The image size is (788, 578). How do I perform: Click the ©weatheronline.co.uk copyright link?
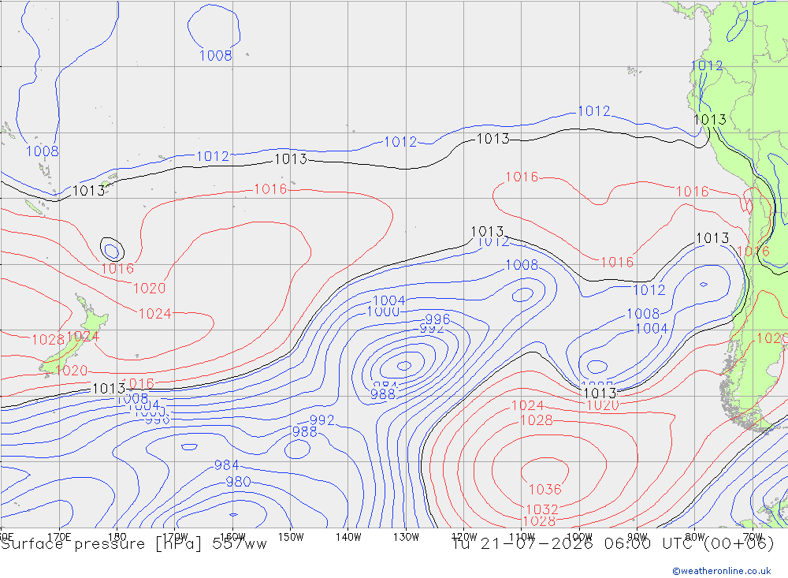(x=721, y=571)
